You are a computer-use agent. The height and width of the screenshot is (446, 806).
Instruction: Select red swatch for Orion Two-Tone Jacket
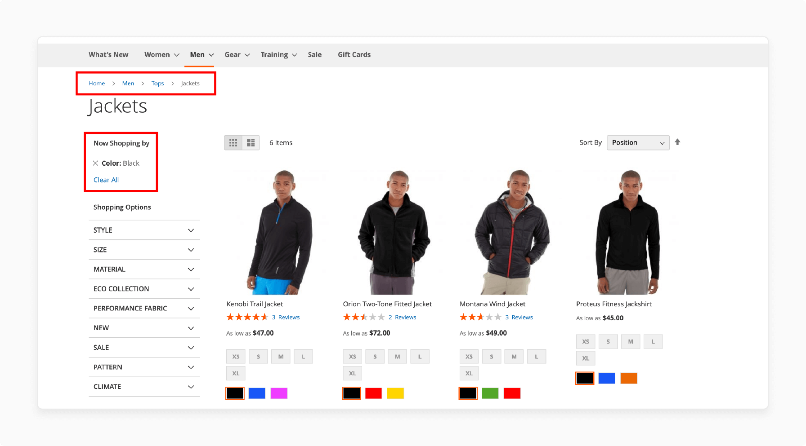click(373, 393)
